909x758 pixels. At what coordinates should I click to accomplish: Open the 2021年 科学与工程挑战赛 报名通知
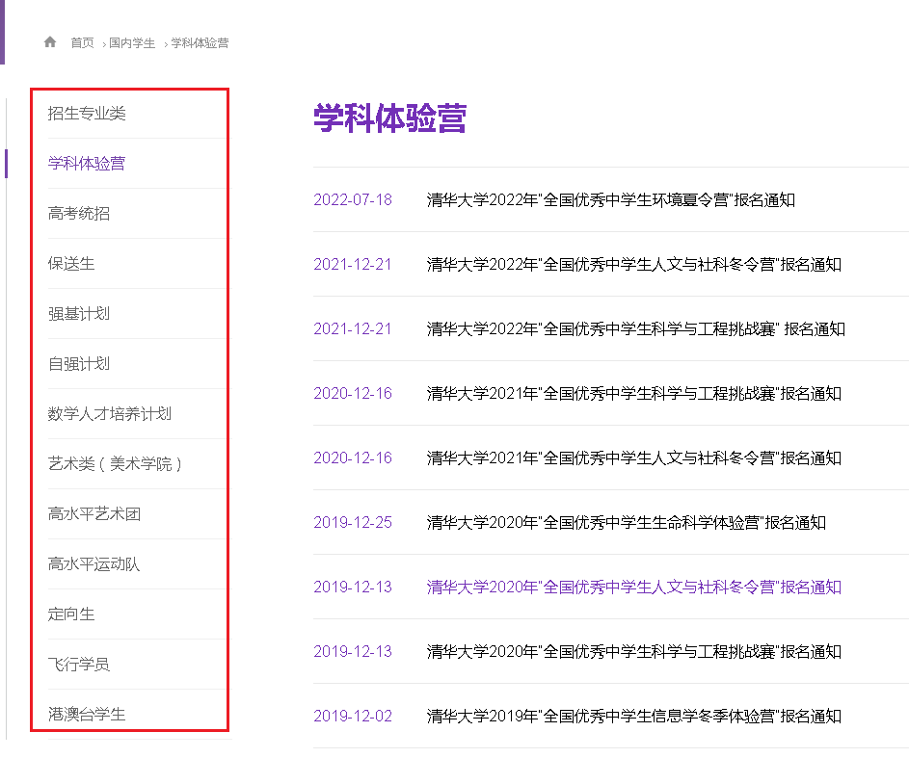[x=634, y=394]
